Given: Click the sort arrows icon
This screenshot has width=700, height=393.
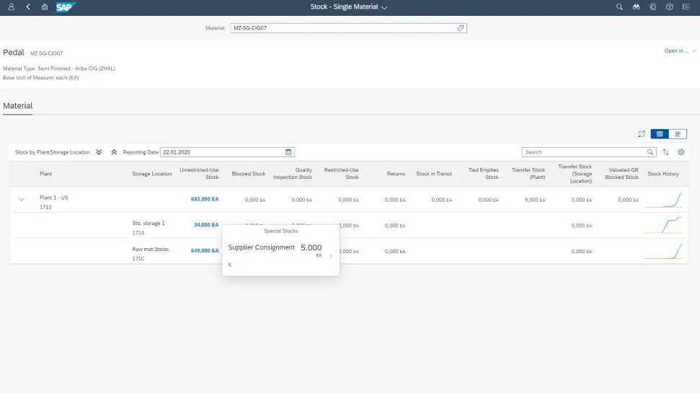Looking at the screenshot, I should pos(665,152).
